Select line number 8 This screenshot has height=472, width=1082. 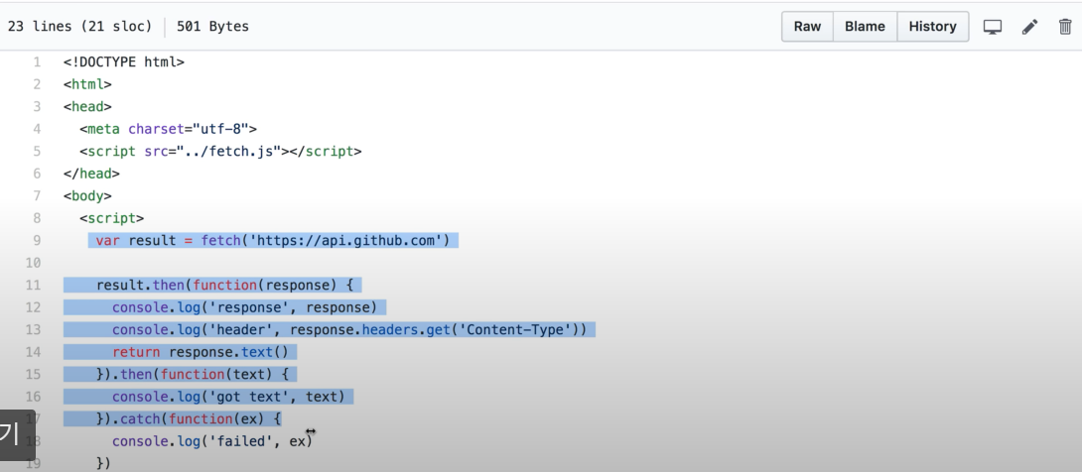(37, 218)
